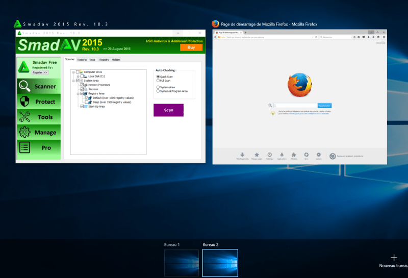Click the Nouveau bureau label
The image size is (408, 278).
393,266
